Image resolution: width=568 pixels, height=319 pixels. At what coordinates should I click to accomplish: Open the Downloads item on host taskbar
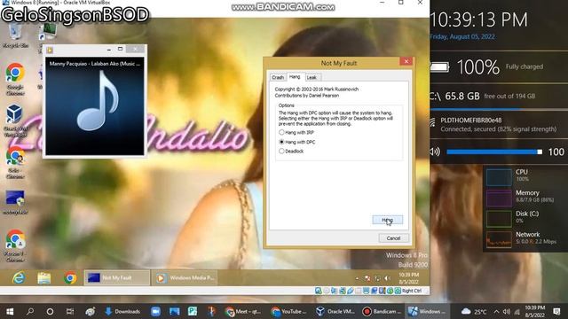click(x=122, y=311)
